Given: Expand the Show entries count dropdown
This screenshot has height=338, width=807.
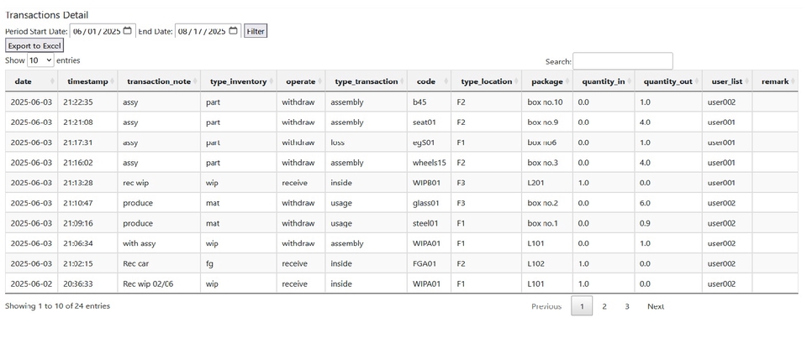Looking at the screenshot, I should (x=40, y=60).
